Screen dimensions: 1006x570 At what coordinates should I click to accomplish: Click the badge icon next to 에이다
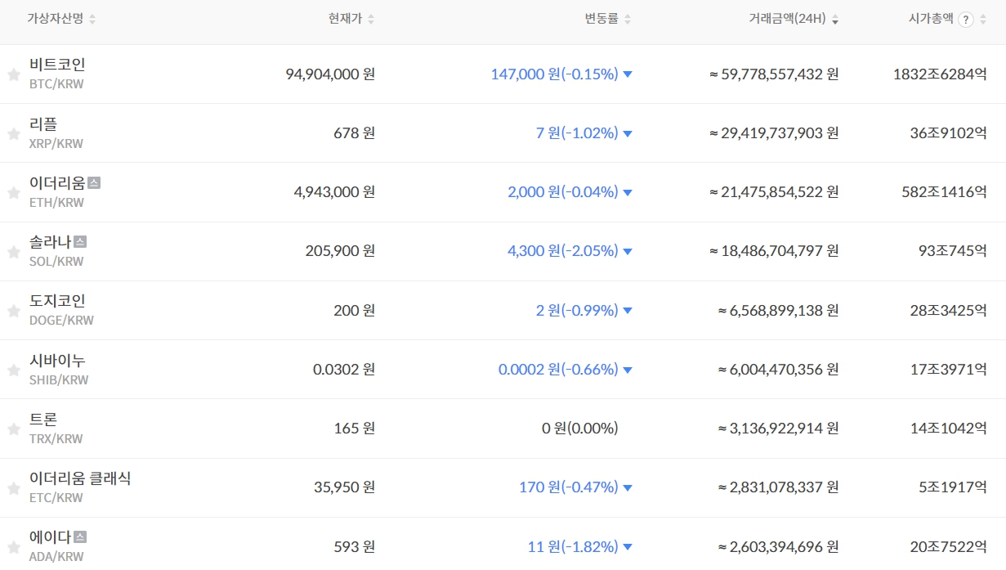coord(80,537)
